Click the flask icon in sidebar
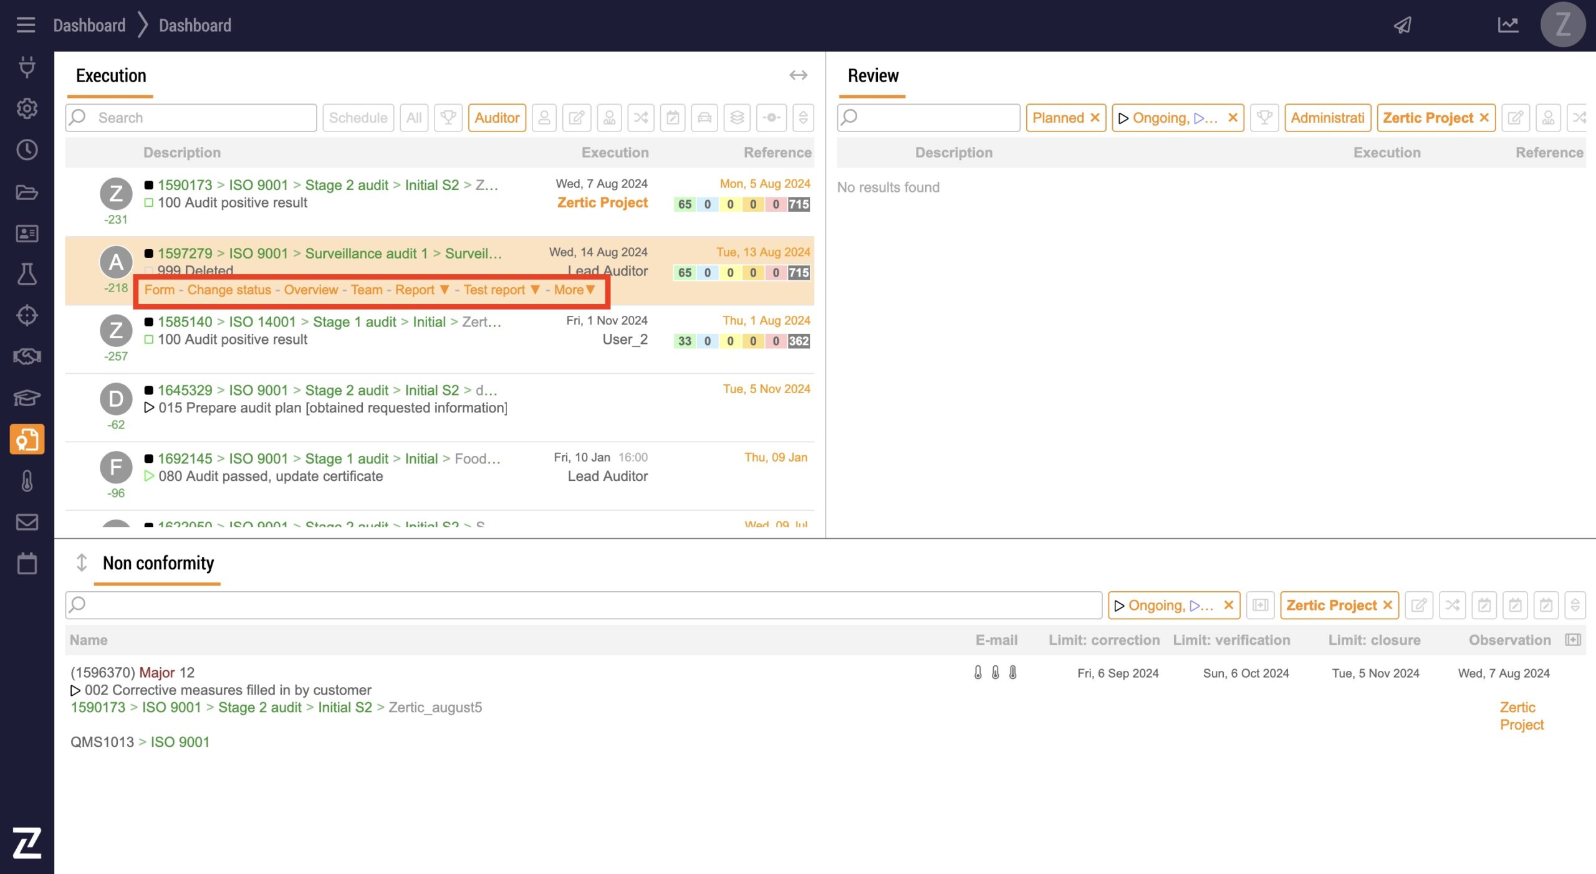Screen dimensions: 1596x874 (x=27, y=273)
